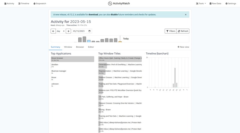Viewport: 240px width, 133px height.
Task: Click the funnel icon on Filters
Action: coord(167,31)
